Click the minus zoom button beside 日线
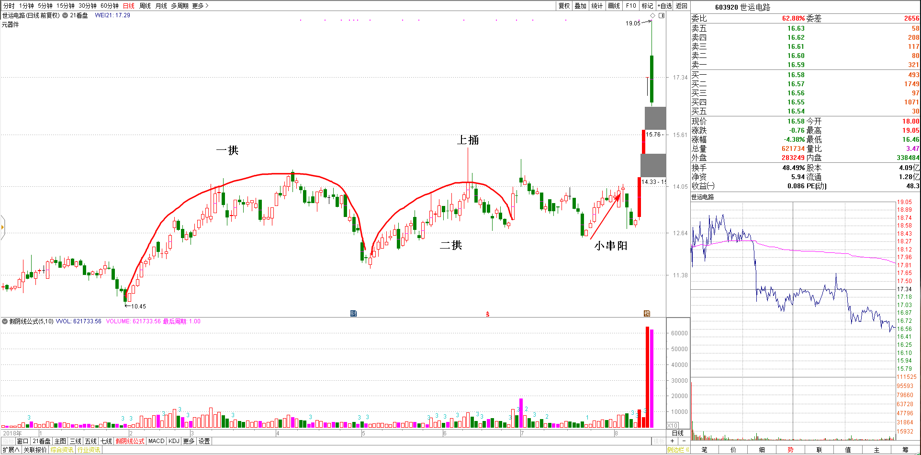 pyautogui.click(x=684, y=441)
